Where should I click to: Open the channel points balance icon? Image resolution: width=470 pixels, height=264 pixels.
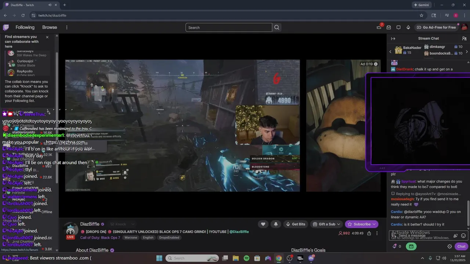click(395, 246)
